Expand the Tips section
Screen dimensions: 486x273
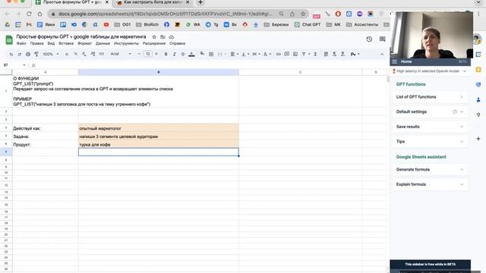430,142
